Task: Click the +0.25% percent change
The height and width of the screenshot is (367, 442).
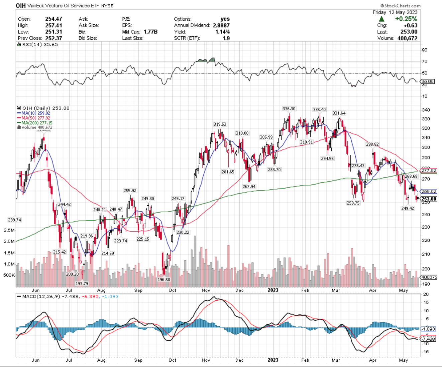Action: coord(406,19)
